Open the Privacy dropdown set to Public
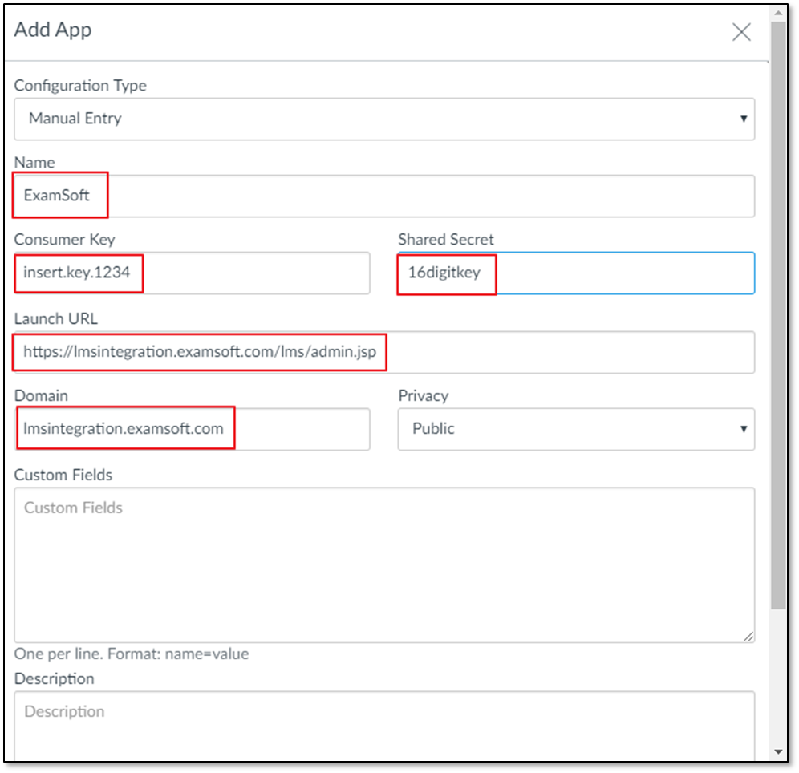799x773 pixels. point(576,429)
